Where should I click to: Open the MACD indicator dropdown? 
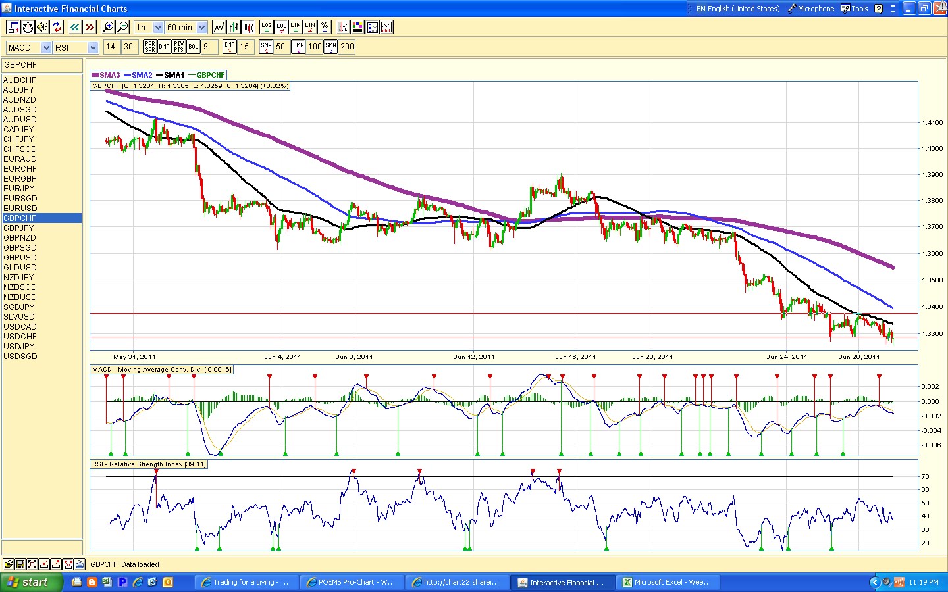click(x=46, y=47)
